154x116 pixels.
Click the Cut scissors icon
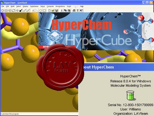(x=62, y=10)
